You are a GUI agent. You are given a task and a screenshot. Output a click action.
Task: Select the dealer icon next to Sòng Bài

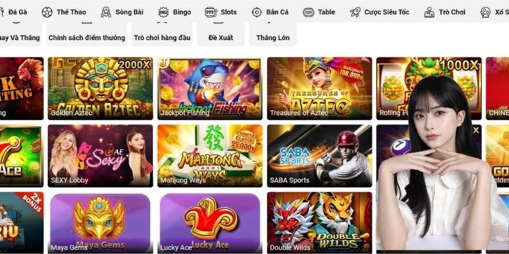106,12
